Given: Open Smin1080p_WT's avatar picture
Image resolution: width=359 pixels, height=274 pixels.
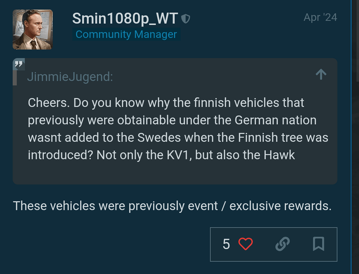Looking at the screenshot, I should [x=33, y=29].
